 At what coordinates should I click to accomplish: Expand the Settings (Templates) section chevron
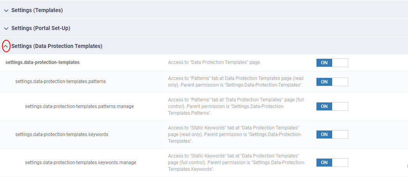point(6,11)
